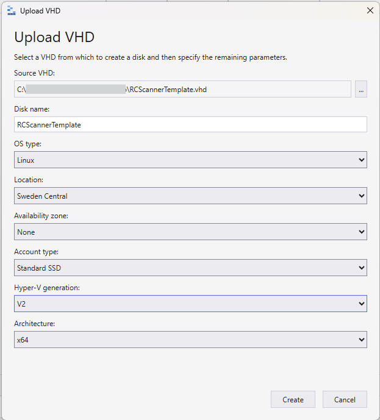The image size is (380, 420).
Task: Click the Create button
Action: [x=293, y=399]
